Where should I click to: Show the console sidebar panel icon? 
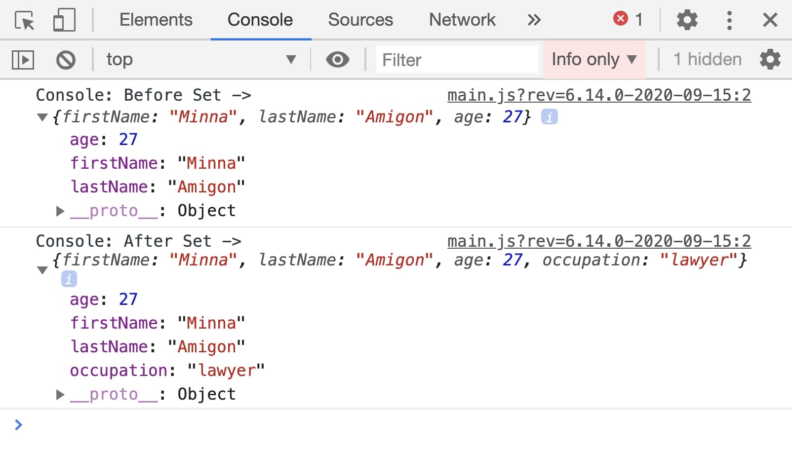pos(23,60)
